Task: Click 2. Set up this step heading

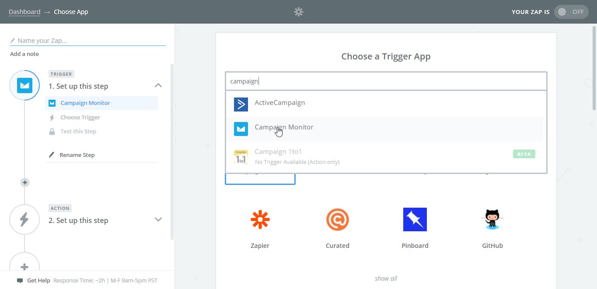Action: tap(78, 220)
